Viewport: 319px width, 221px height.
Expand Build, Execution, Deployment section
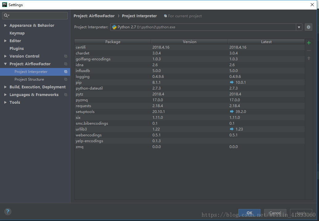pyautogui.click(x=5, y=87)
